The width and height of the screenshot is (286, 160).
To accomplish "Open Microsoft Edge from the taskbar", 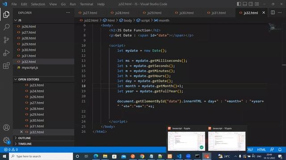I will point(96,156).
